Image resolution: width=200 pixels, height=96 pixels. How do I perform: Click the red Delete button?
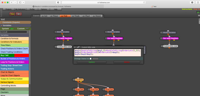[x=127, y=62]
